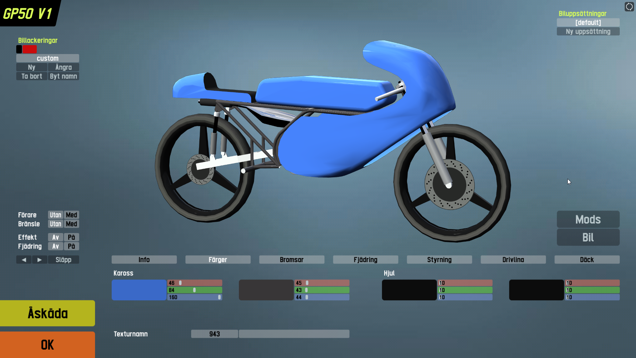This screenshot has width=636, height=358.
Task: Open the Mods menu
Action: tap(588, 219)
